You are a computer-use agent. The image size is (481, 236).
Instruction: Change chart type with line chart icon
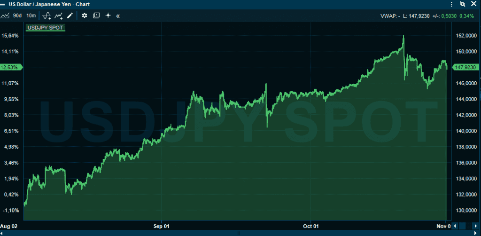(x=5, y=16)
